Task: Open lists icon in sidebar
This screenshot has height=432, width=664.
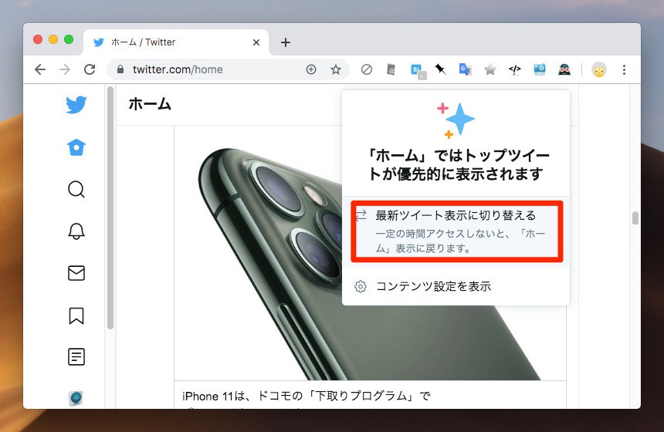Action: (76, 356)
